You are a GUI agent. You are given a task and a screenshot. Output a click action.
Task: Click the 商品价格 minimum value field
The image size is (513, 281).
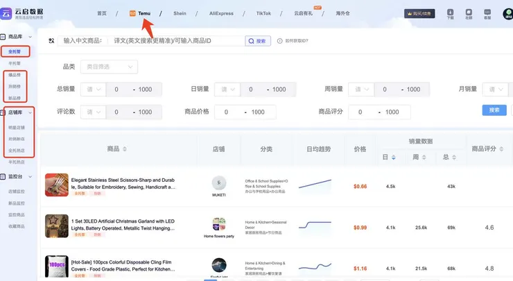pos(226,112)
